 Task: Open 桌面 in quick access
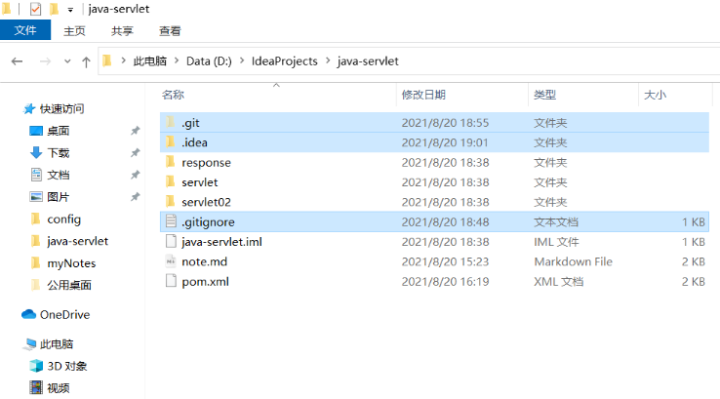(x=59, y=131)
